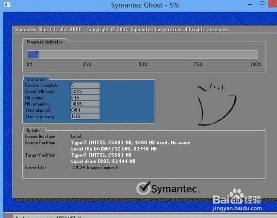Click the MB copied value 215
Viewport: 277px width, 218px height.
click(x=85, y=98)
